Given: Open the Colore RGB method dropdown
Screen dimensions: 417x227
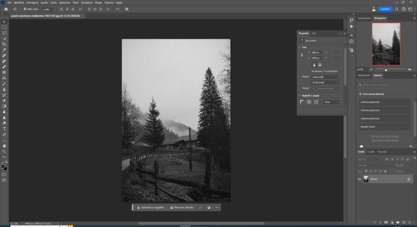Looking at the screenshot, I should (325, 77).
